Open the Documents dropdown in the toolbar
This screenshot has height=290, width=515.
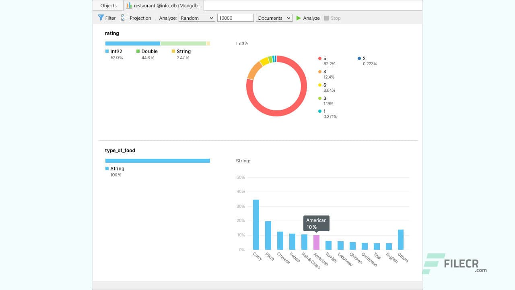(x=274, y=17)
